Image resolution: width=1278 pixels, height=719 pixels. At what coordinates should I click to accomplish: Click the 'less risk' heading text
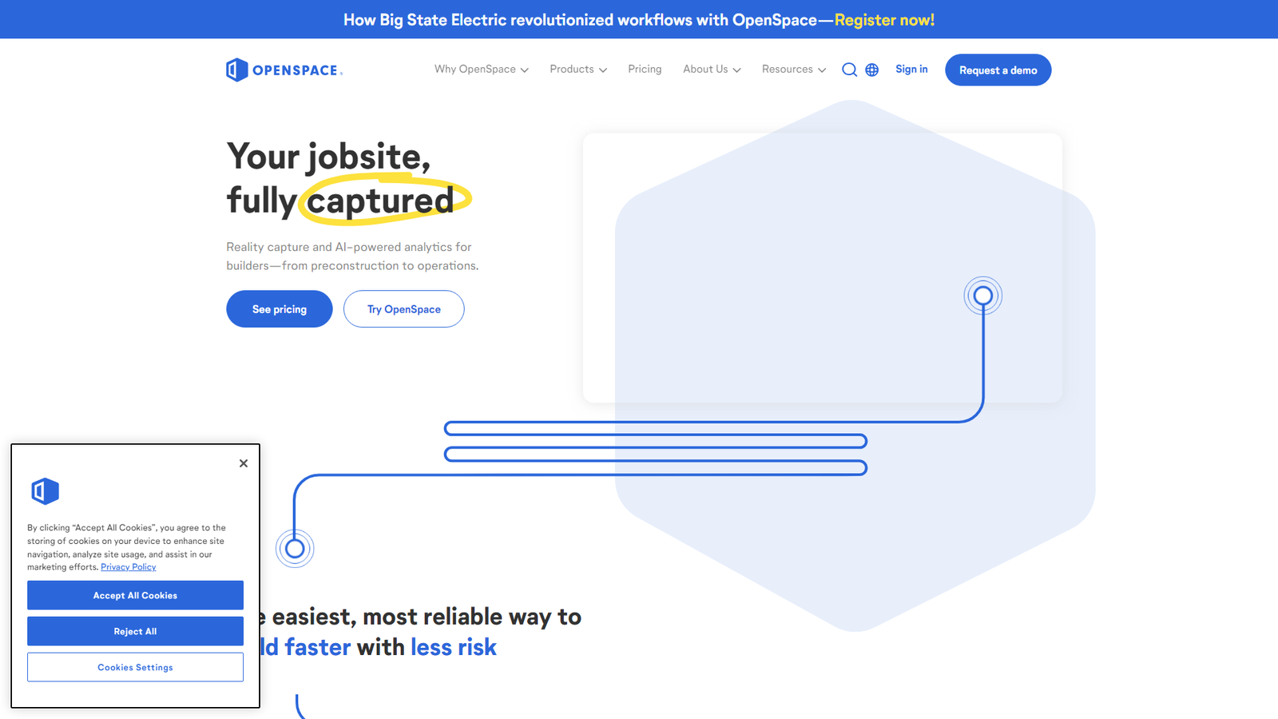454,647
